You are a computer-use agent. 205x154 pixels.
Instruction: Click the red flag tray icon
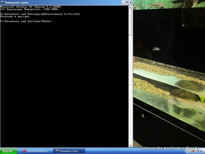point(194,151)
